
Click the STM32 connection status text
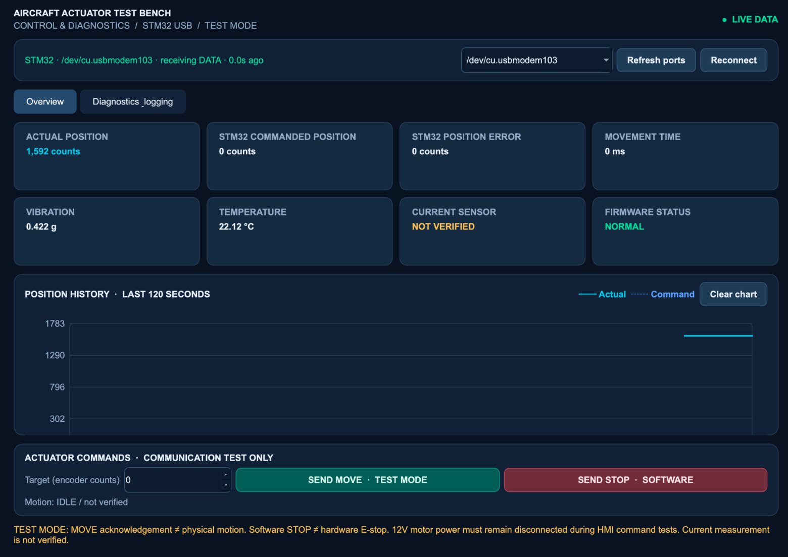[144, 60]
